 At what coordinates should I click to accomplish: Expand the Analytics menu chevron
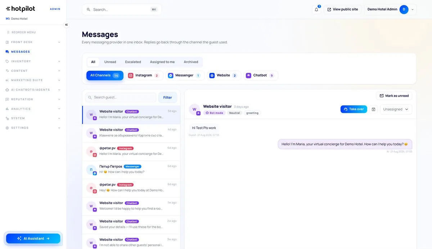(x=59, y=109)
